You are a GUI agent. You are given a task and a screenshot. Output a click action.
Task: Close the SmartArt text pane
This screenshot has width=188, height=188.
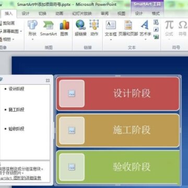click(x=48, y=80)
